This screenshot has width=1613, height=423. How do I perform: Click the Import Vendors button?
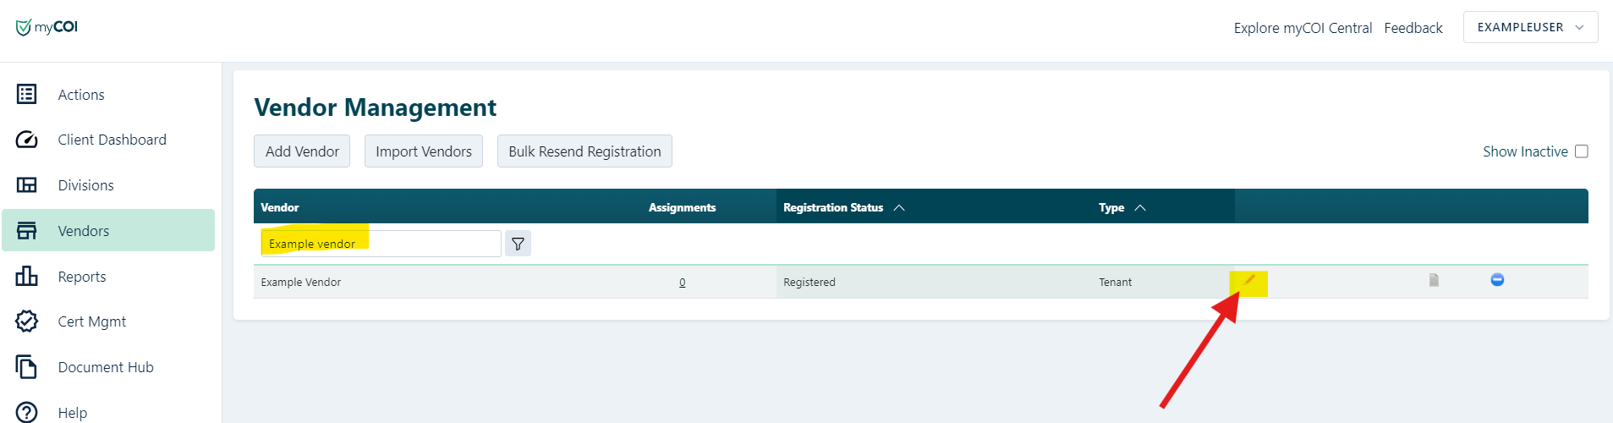[x=424, y=151]
